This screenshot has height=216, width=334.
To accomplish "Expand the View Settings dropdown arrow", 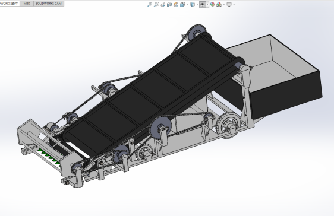I will (x=234, y=5).
